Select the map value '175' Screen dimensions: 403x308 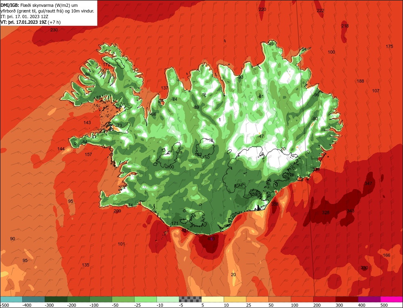[389, 46]
